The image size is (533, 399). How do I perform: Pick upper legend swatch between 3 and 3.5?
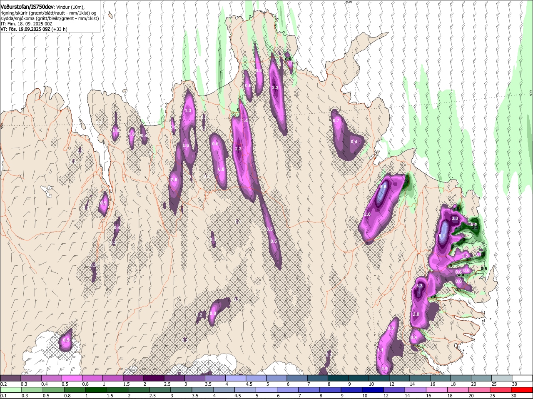194,378
